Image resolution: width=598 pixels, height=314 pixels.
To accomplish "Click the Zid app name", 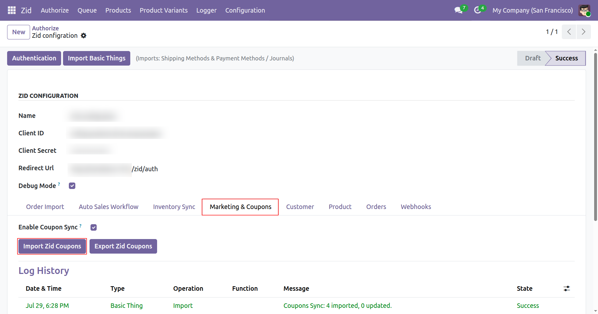I will point(26,10).
